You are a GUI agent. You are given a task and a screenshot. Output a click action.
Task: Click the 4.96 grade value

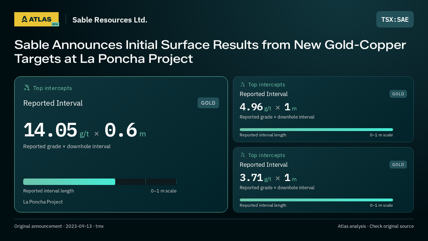[251, 107]
